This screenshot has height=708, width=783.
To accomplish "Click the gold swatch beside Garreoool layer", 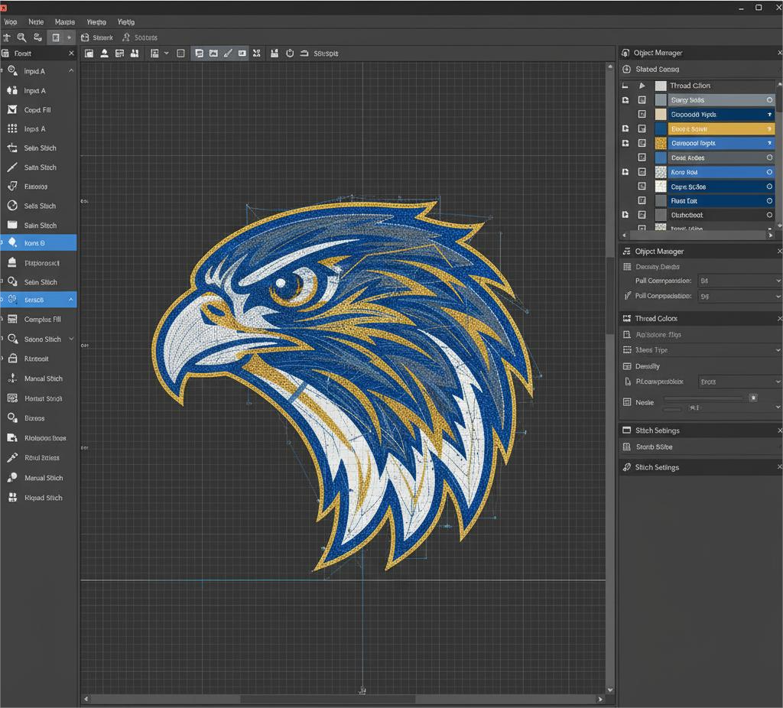I will point(661,144).
